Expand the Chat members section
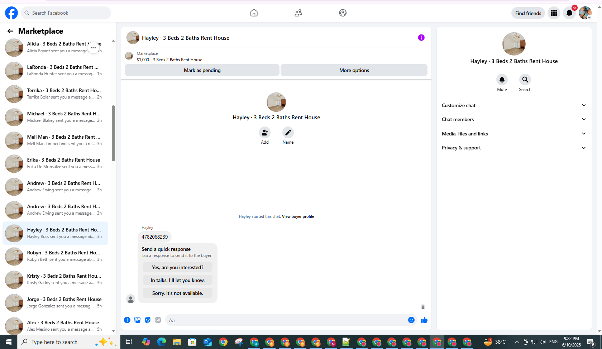The image size is (602, 349). coord(514,119)
